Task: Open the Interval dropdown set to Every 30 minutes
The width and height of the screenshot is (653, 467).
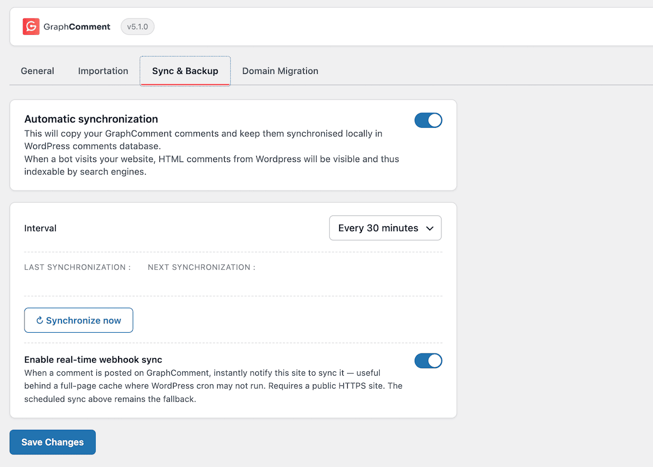Action: [385, 228]
